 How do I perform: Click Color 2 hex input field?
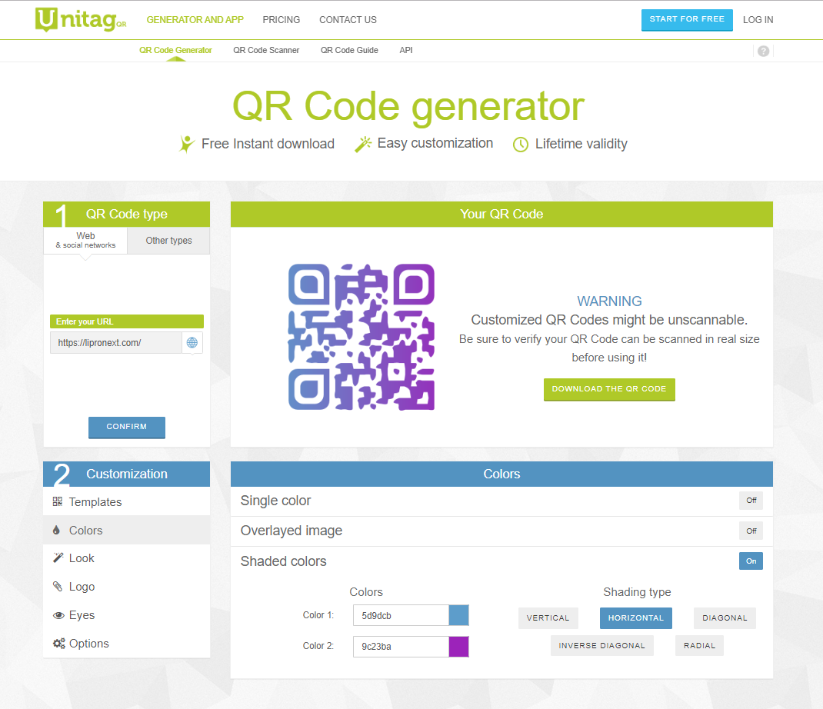[401, 646]
